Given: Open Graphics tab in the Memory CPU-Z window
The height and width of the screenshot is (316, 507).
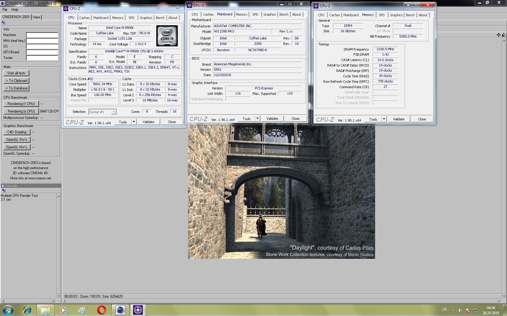Looking at the screenshot, I should click(x=396, y=15).
